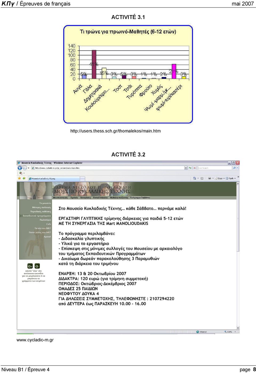Click the vertical scrollbar down arrow

(x=238, y=328)
